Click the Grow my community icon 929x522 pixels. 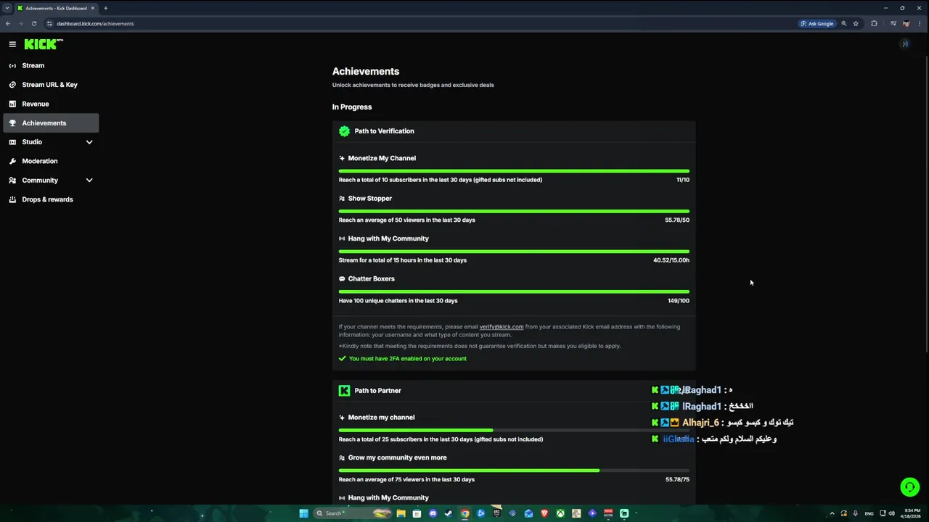(342, 458)
